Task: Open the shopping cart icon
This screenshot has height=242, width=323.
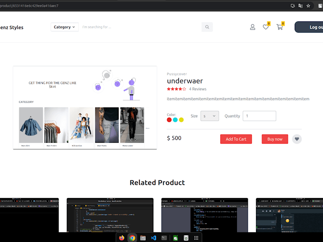Action: tap(279, 27)
